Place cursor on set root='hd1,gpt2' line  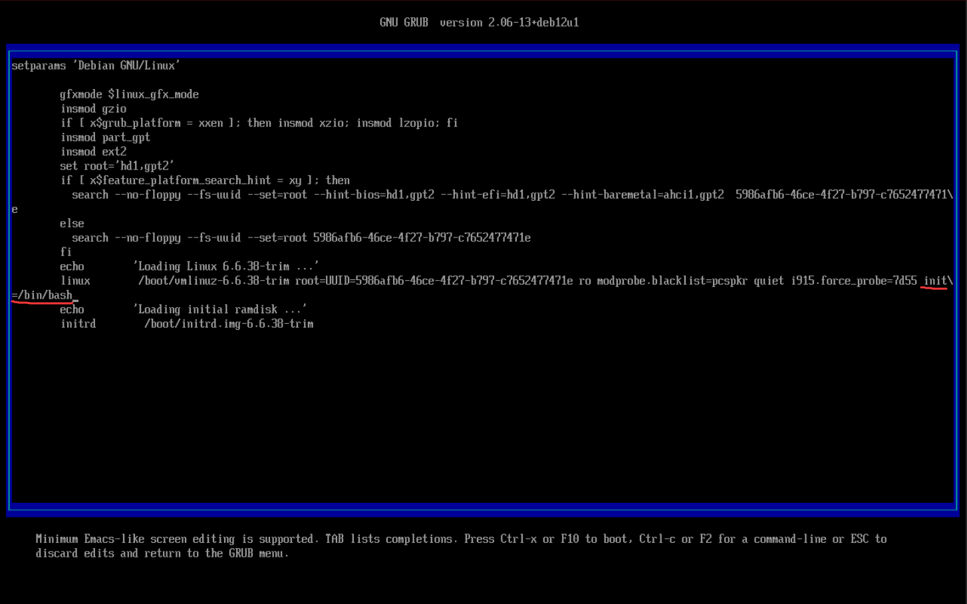pos(117,166)
